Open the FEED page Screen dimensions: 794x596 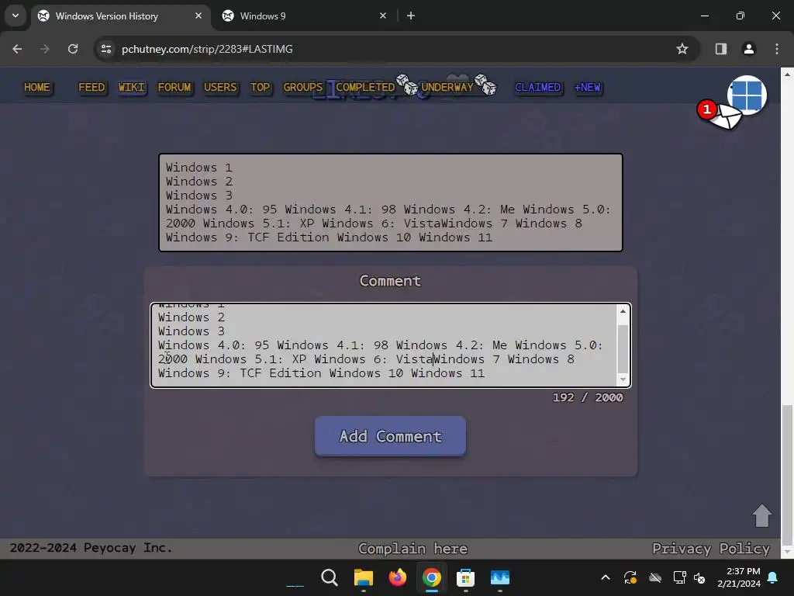pyautogui.click(x=91, y=87)
